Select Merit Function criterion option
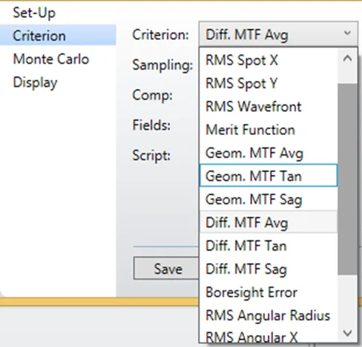362x347 pixels. coord(269,130)
